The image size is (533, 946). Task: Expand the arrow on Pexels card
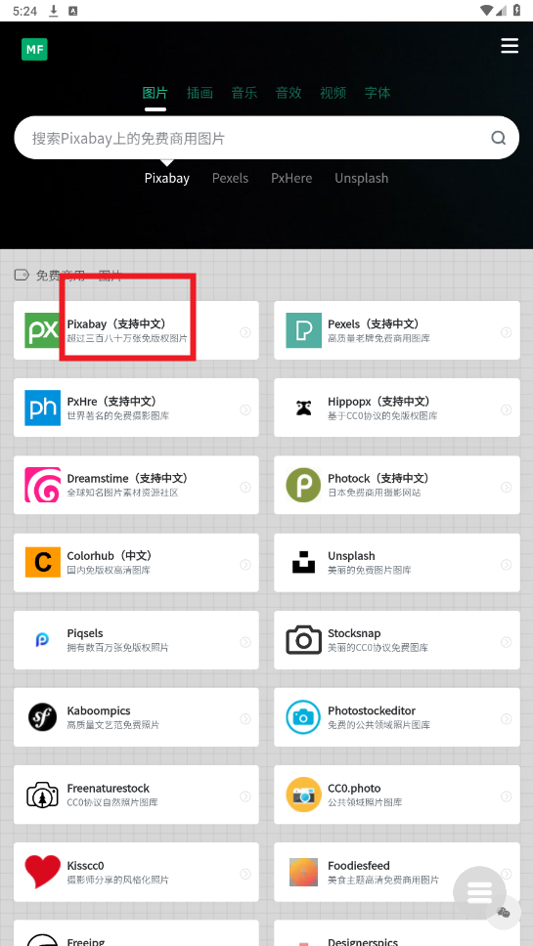[506, 332]
